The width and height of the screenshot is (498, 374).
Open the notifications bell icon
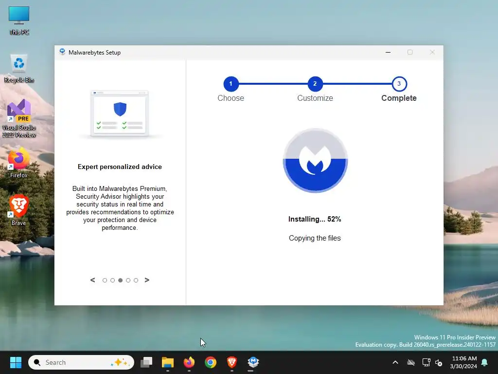(x=485, y=362)
